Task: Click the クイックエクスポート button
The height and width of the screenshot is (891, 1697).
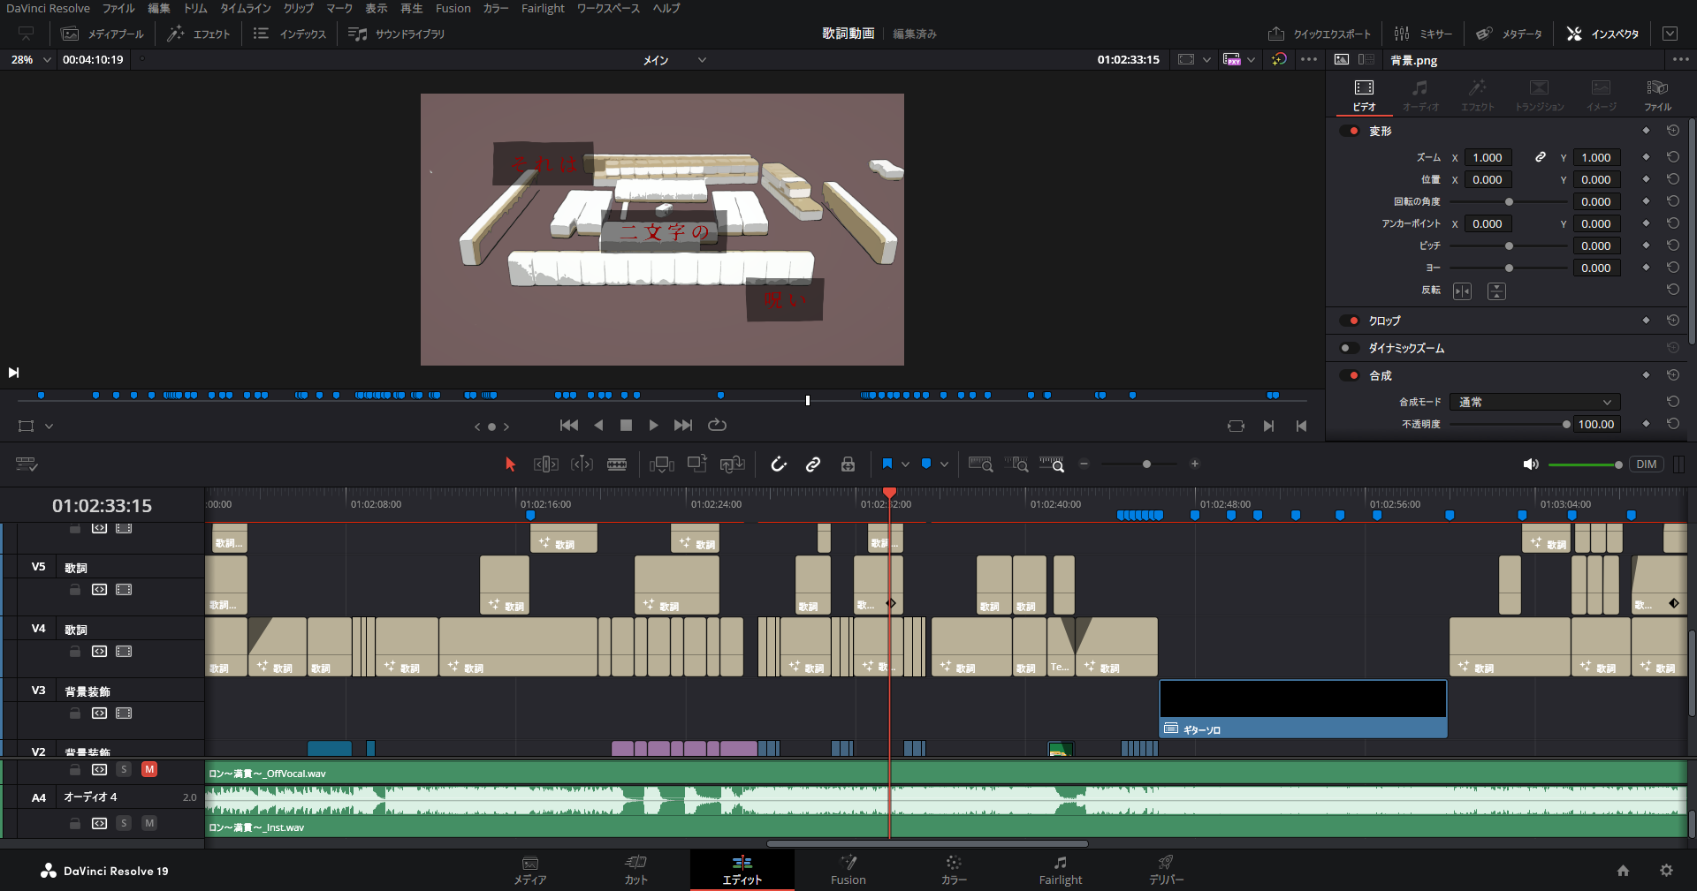Action: pos(1320,34)
